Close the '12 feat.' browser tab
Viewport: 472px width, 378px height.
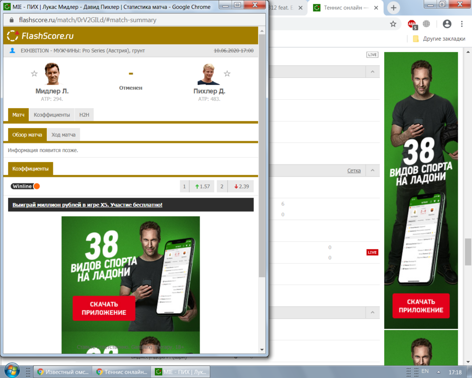pos(300,8)
